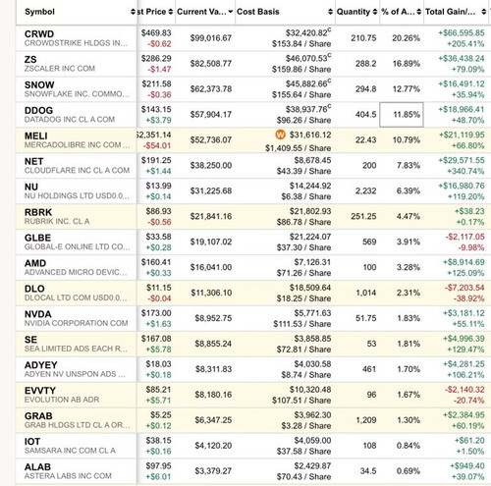Click DDOG current value $57,904.17
491x486 pixels.
point(211,115)
